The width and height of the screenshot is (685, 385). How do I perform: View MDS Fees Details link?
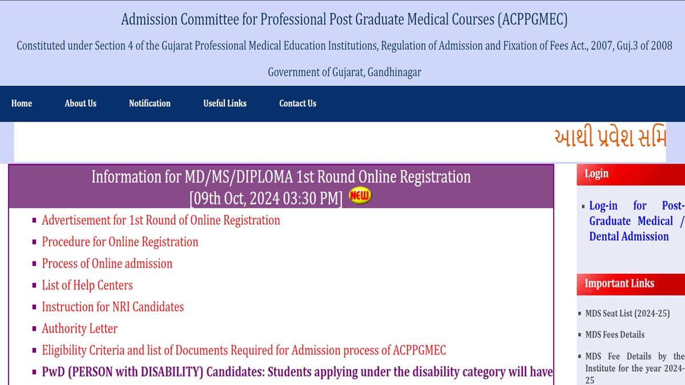pos(615,334)
